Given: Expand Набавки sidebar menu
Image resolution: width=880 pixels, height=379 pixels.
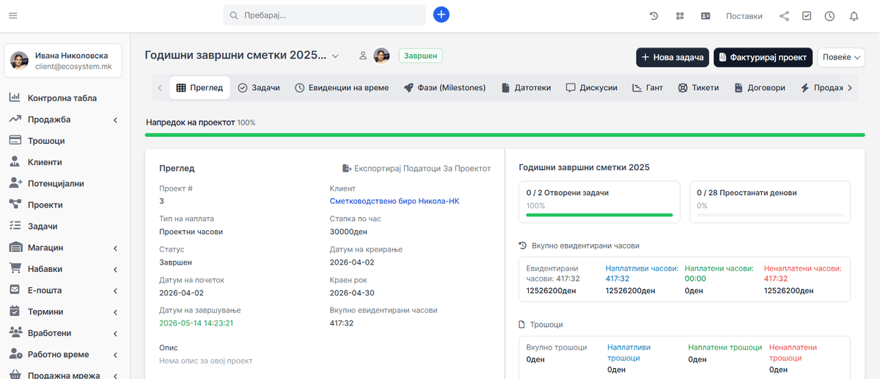Looking at the screenshot, I should [65, 269].
